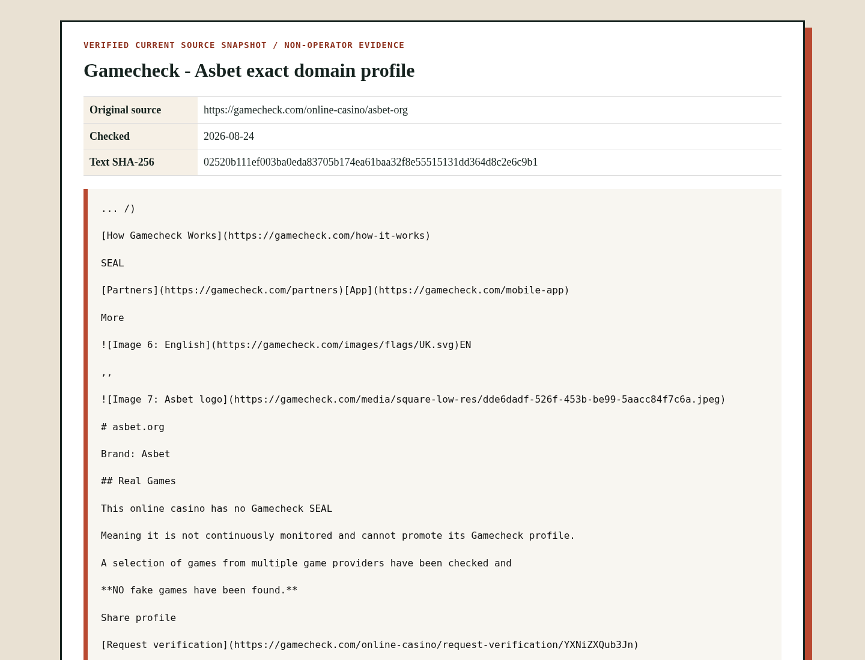
Task: Click the Brand: Asbet line
Action: point(136,454)
